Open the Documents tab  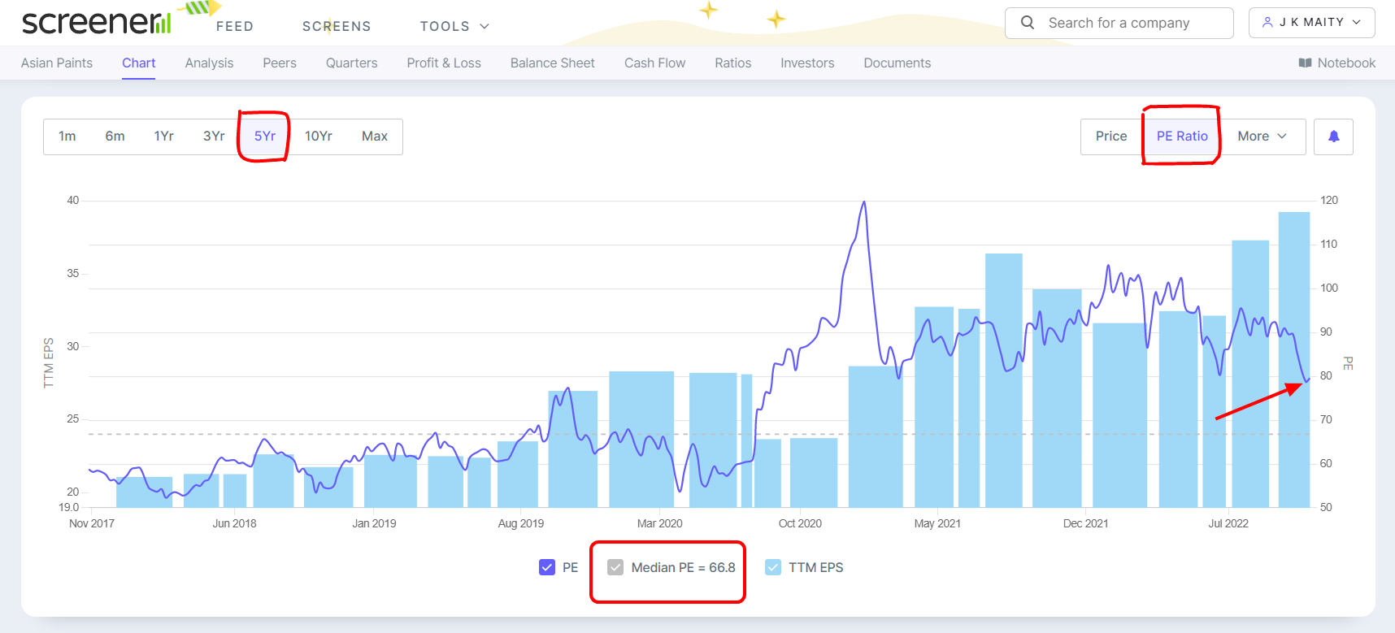click(x=897, y=63)
